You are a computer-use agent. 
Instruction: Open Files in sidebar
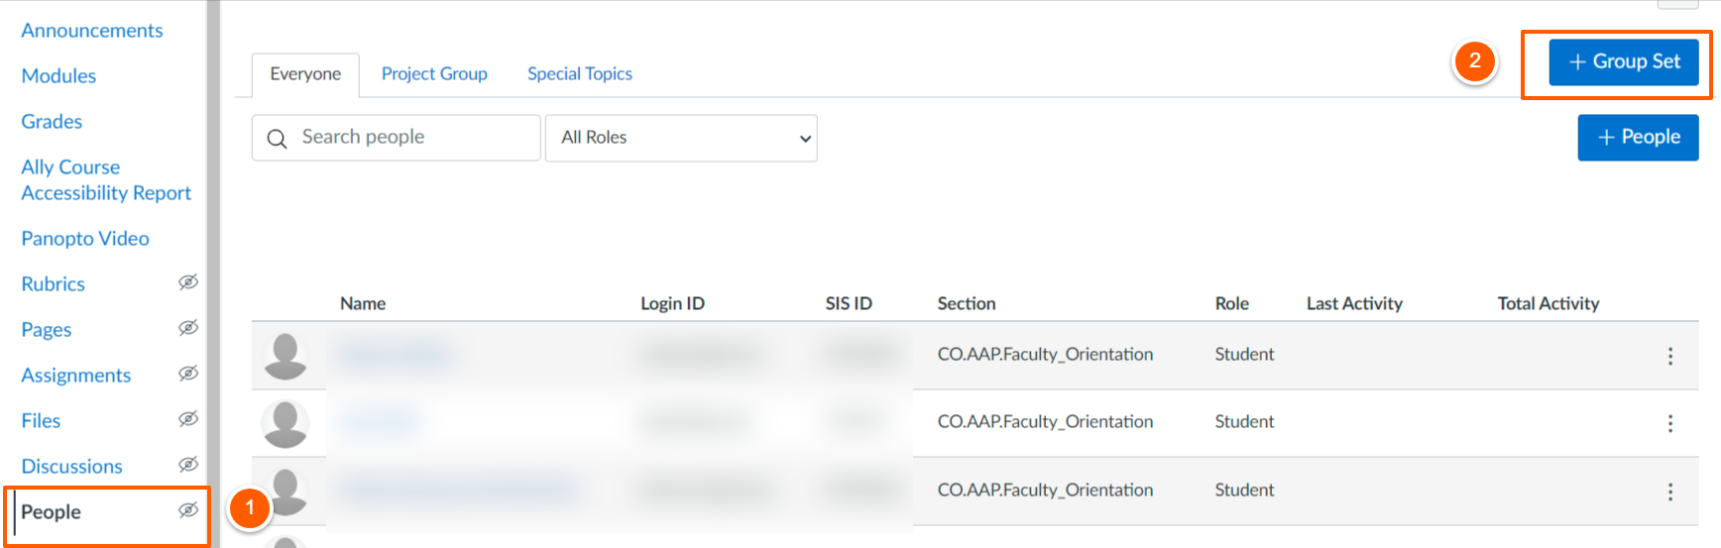(41, 421)
